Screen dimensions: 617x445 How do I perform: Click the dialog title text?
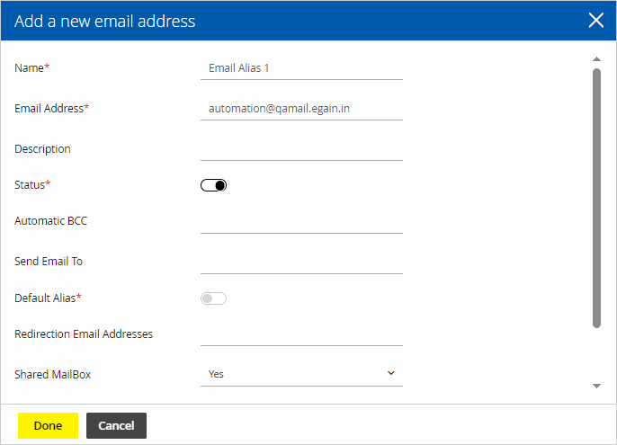(104, 21)
